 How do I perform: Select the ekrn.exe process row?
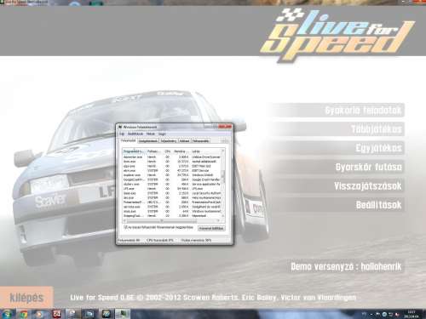(172, 170)
